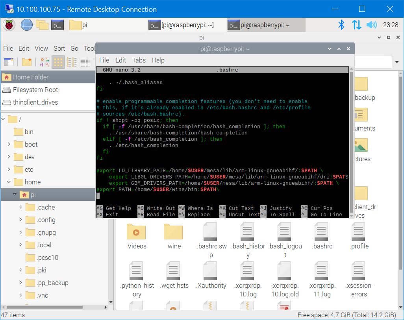
Task: Collapse the home folder tree node
Action: pos(9,182)
